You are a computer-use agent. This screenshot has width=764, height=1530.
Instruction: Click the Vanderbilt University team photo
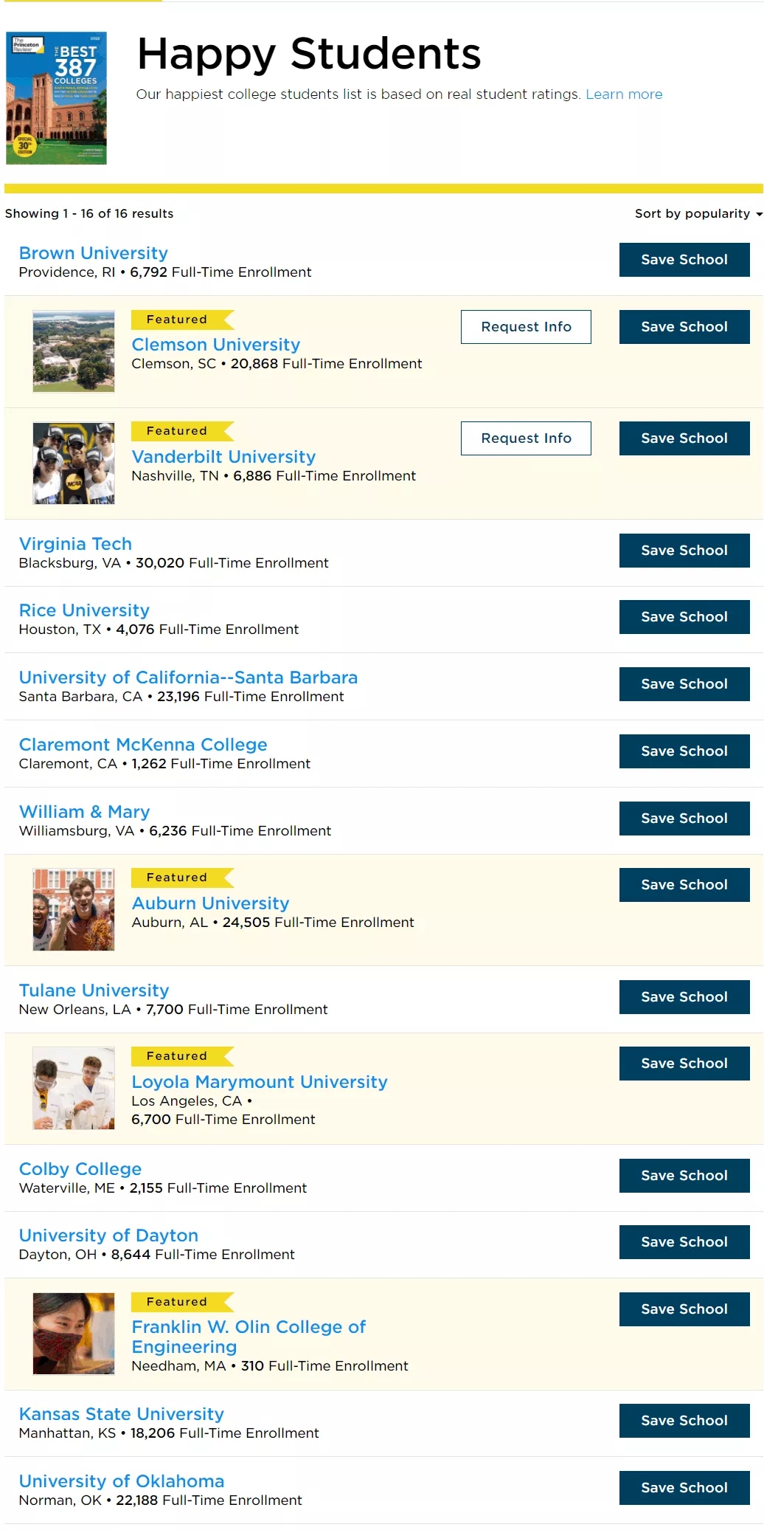(x=74, y=464)
